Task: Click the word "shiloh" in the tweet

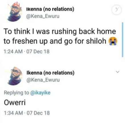Action: point(96,41)
